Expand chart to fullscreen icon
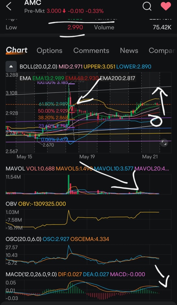 [x=164, y=143]
